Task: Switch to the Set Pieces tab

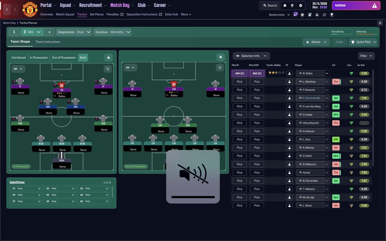Action: 96,14
